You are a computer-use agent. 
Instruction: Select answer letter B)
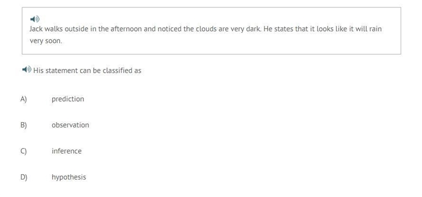pos(24,125)
